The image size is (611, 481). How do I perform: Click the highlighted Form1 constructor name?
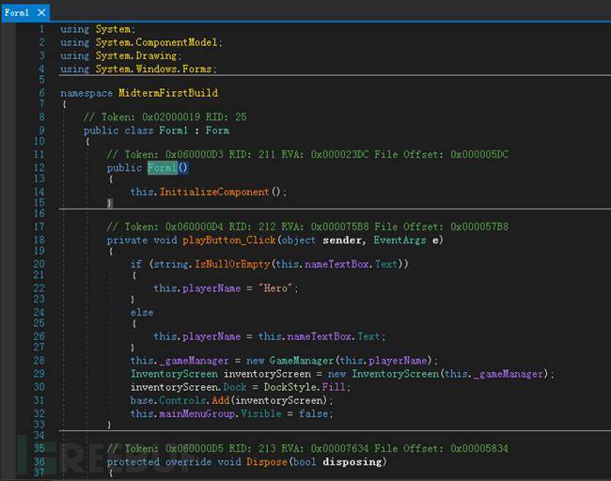(162, 168)
